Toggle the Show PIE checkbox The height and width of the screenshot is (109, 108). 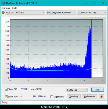click(x=6, y=89)
